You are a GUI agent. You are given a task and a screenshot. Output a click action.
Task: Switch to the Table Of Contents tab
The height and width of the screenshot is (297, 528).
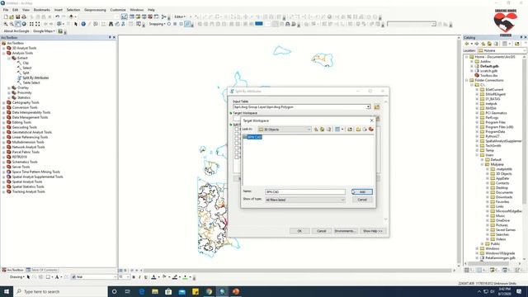coord(42,270)
